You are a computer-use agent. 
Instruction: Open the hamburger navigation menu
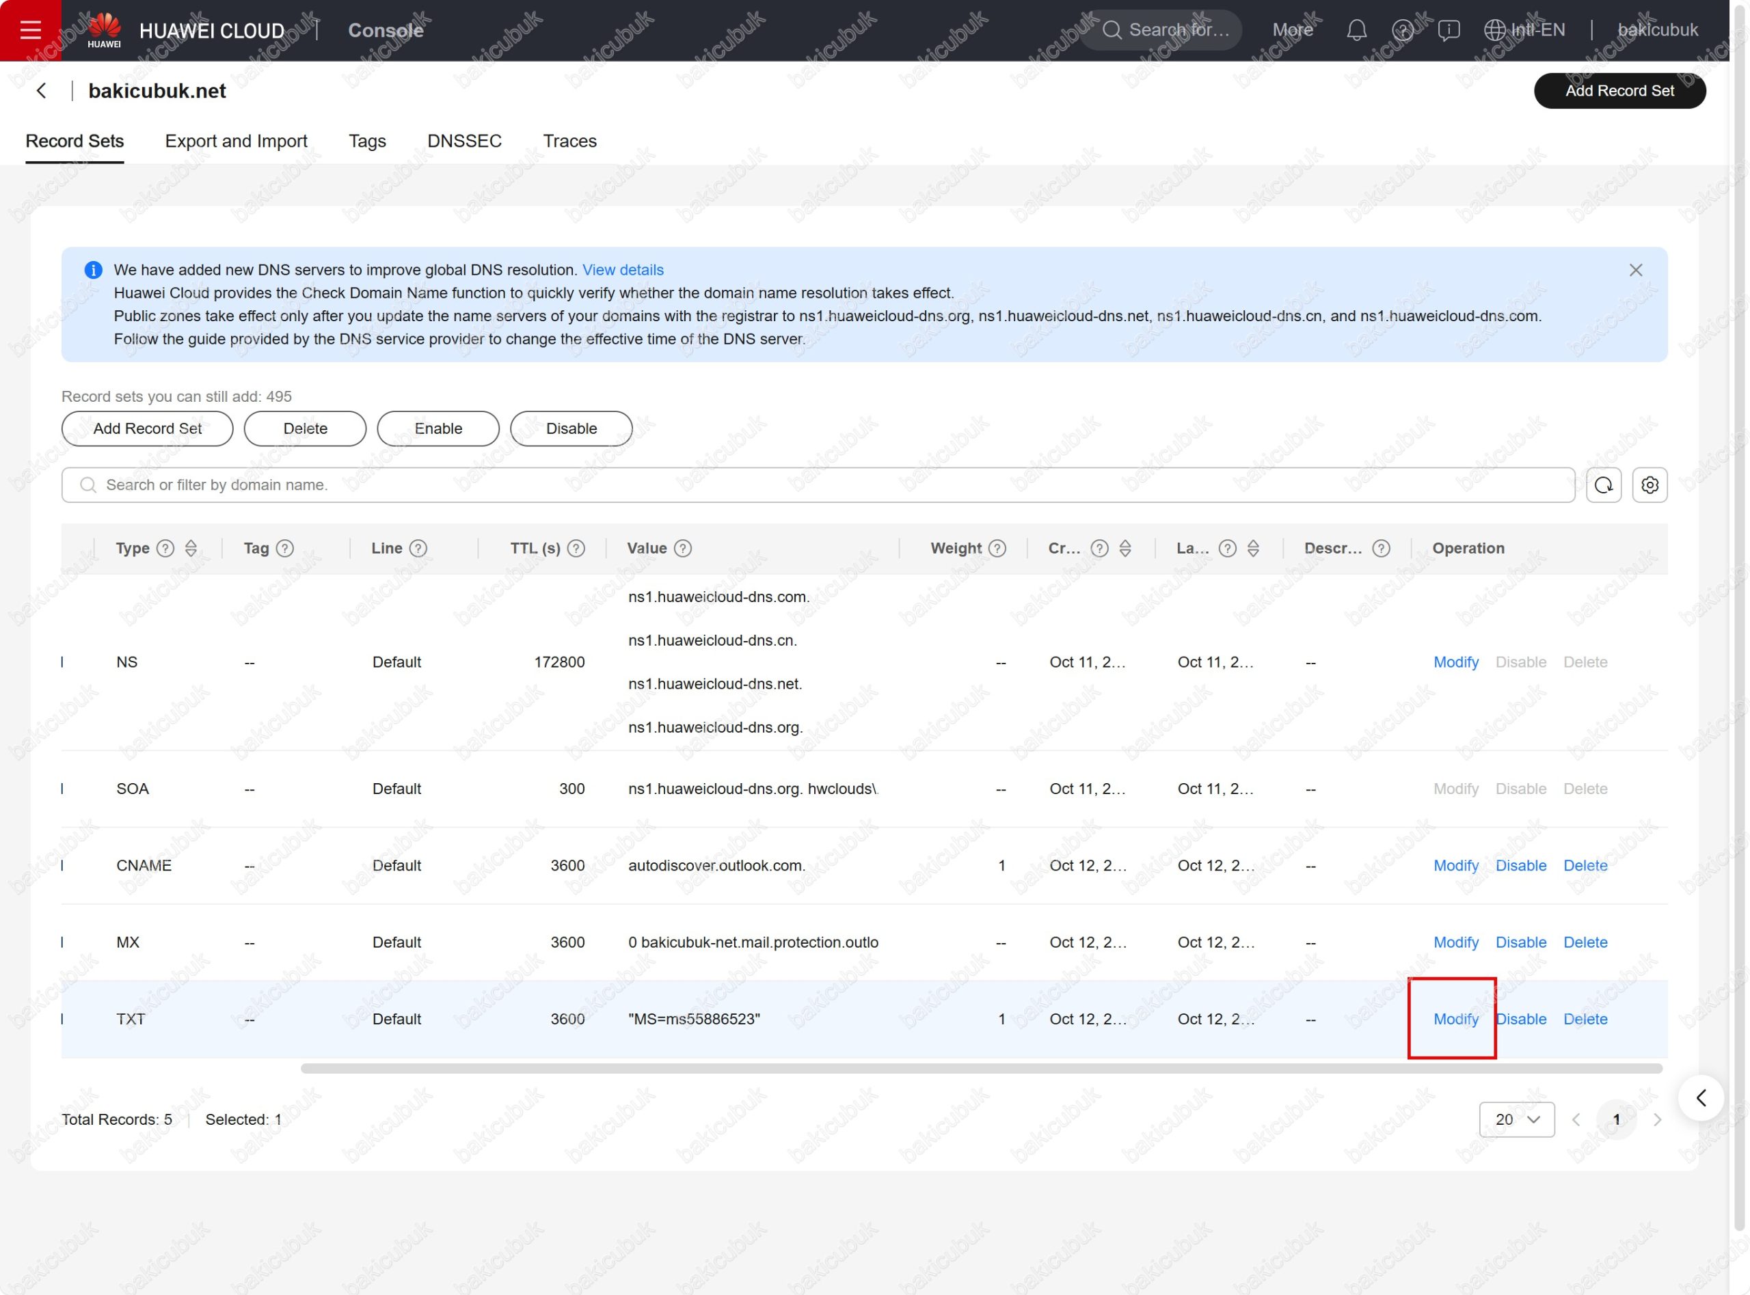tap(30, 30)
